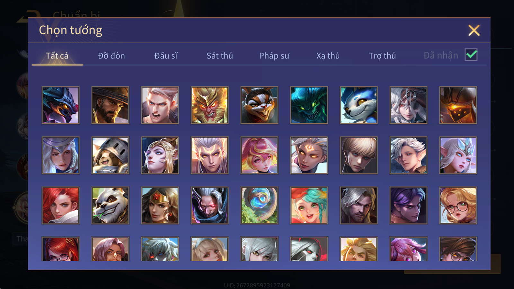This screenshot has width=514, height=289.
Task: Close the Chọn tướng dialog
Action: (x=474, y=30)
